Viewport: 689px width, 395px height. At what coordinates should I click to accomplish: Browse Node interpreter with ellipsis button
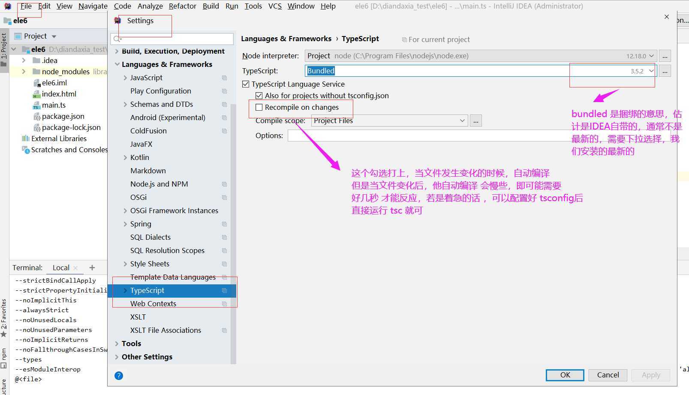pos(665,56)
